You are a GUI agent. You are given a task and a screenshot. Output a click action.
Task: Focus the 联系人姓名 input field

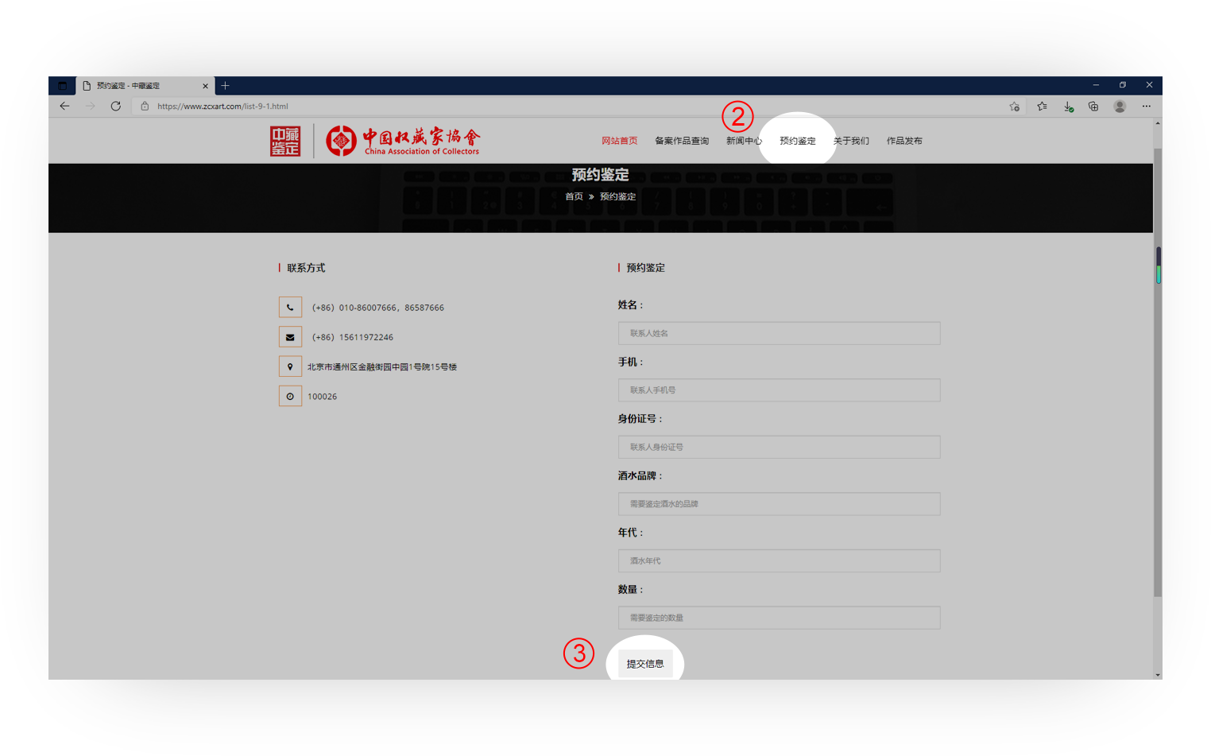tap(779, 333)
